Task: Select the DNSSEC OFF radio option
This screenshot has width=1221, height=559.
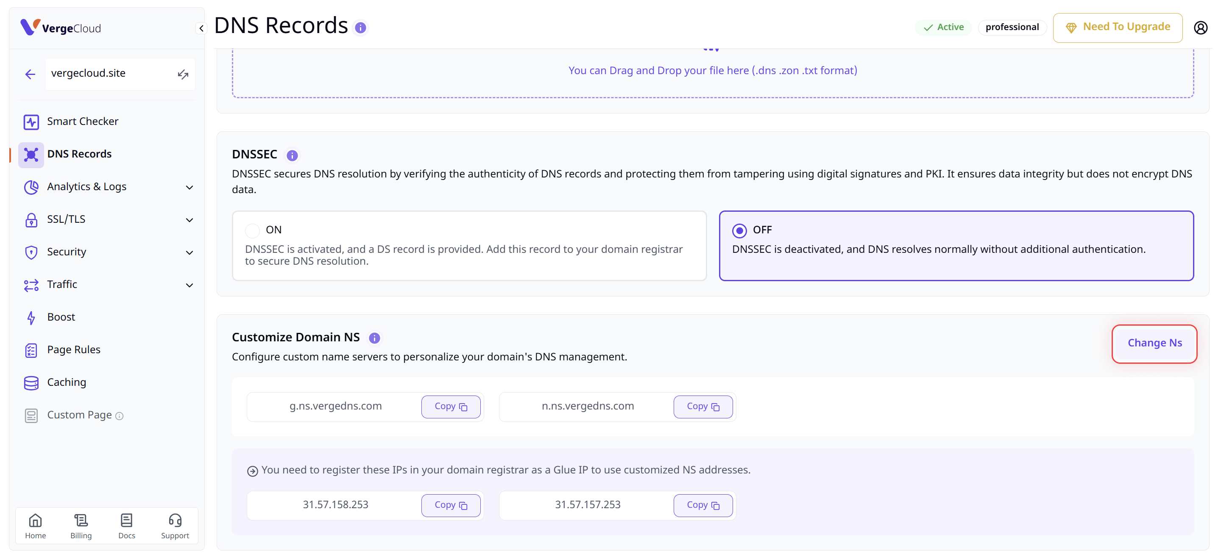Action: point(739,230)
